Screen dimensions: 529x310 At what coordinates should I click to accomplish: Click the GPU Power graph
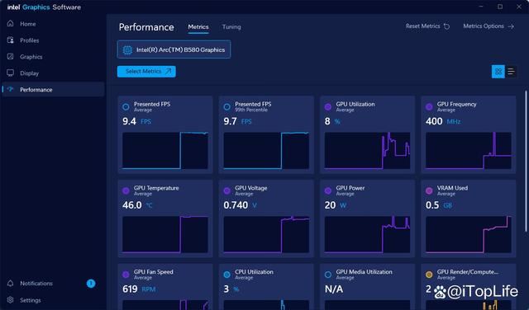367,234
